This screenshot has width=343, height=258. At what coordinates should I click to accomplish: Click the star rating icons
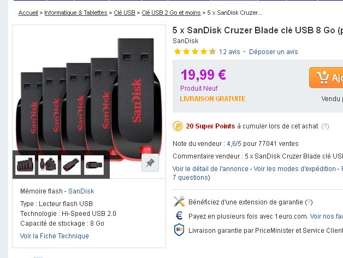pyautogui.click(x=194, y=52)
